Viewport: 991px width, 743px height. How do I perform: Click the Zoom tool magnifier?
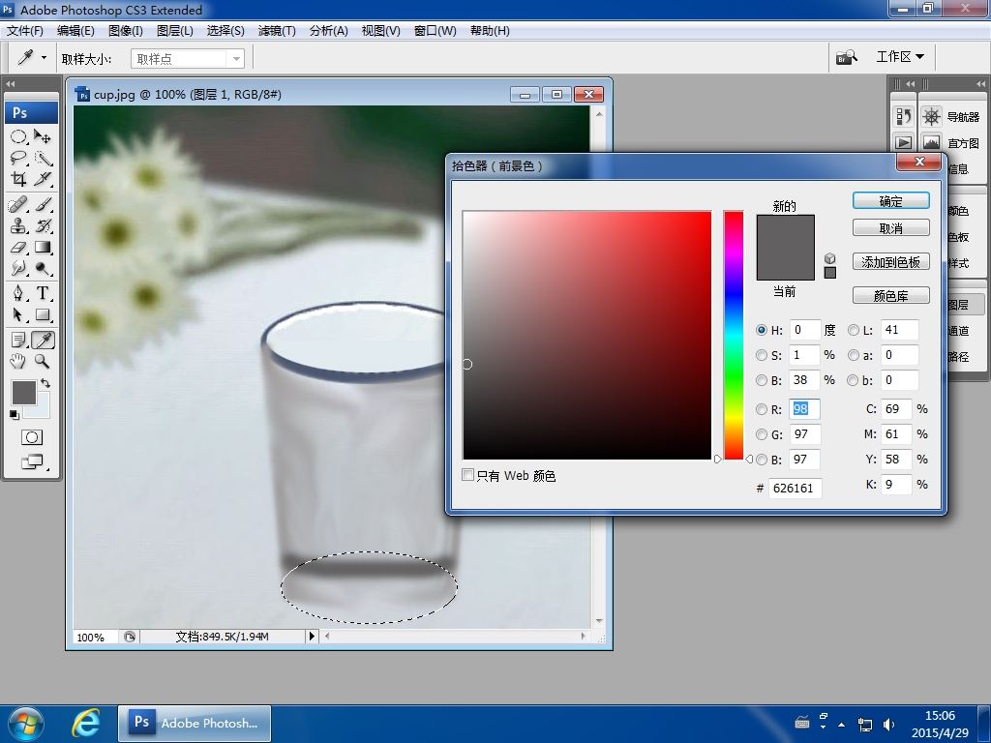point(43,361)
